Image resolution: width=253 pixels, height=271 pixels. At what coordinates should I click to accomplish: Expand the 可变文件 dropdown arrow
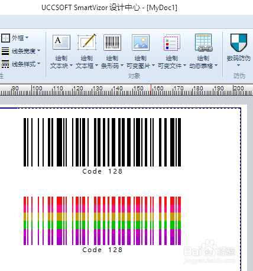click(184, 65)
